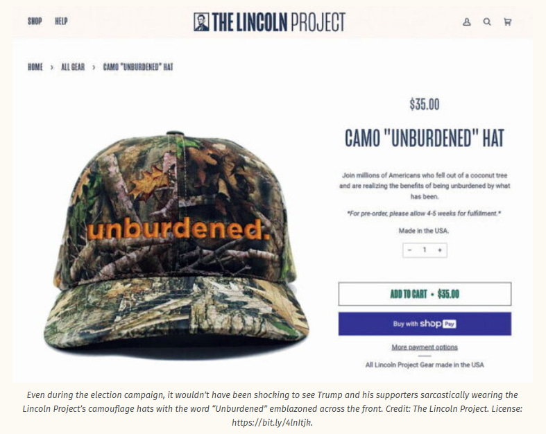Click the quantity number field
Screen dimensions: 546x434
pos(425,250)
